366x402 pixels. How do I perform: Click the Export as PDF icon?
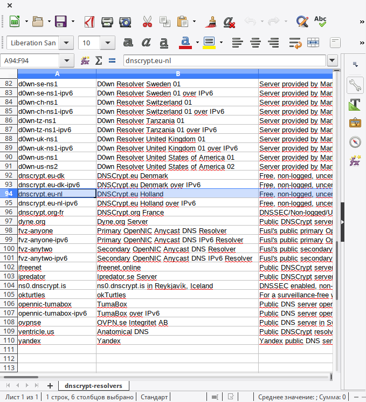click(x=89, y=22)
